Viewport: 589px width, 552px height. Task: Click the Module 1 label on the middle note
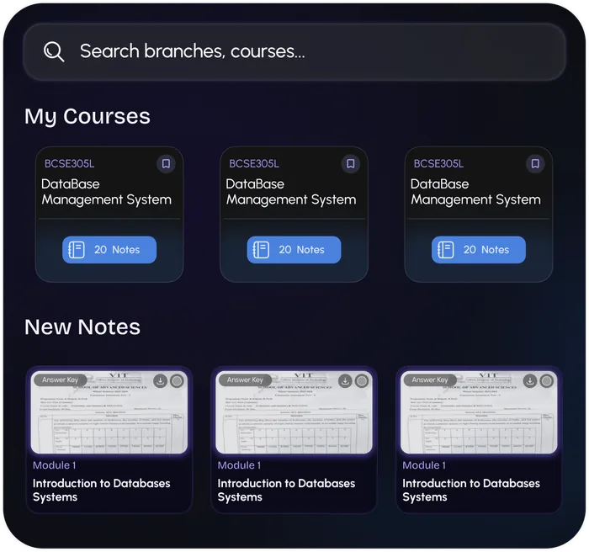click(239, 465)
